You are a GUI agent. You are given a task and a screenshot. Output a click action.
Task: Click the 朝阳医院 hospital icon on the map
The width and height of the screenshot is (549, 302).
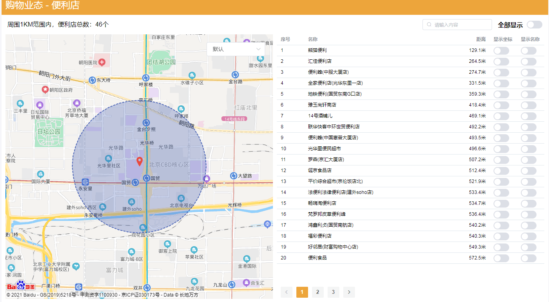(x=102, y=62)
